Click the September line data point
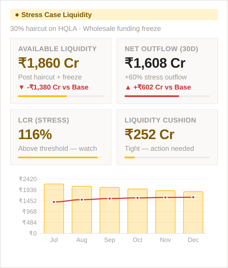Screen dimensions: 228x268 pos(110,198)
